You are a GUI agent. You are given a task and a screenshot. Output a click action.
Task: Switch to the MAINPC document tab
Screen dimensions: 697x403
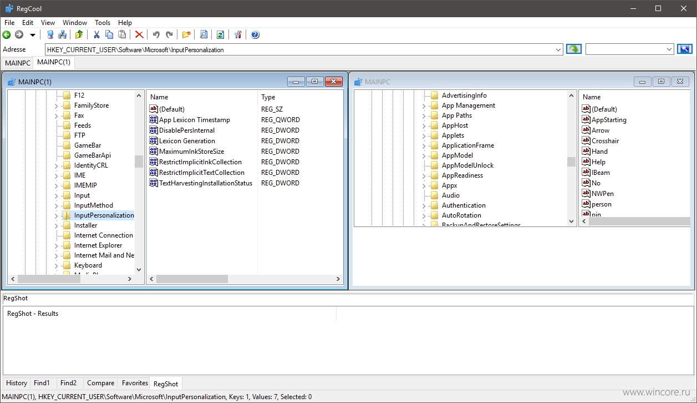point(18,63)
